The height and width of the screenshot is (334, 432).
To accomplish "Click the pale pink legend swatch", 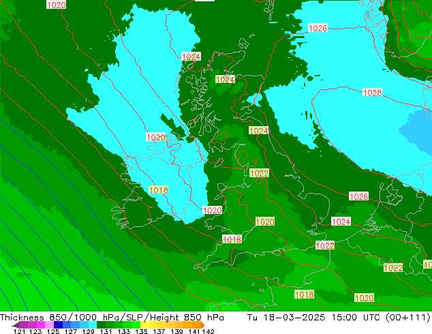I will click(x=49, y=325).
